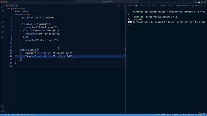Click the Go Forward arrow in title bar
The image size is (207, 116).
[x=72, y=2]
